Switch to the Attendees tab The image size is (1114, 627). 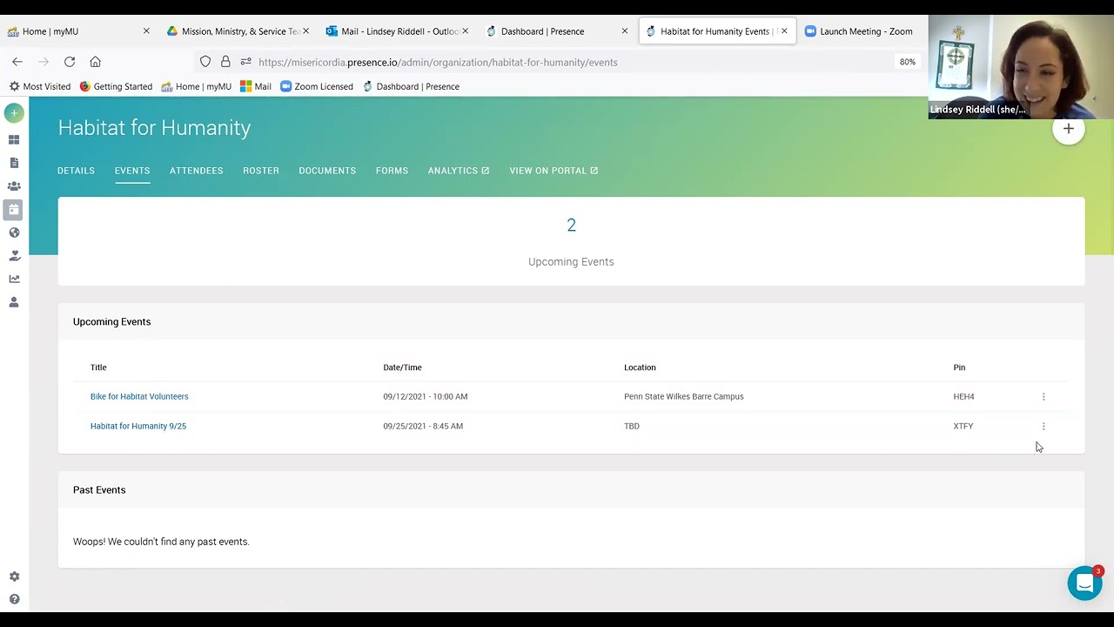click(x=197, y=171)
